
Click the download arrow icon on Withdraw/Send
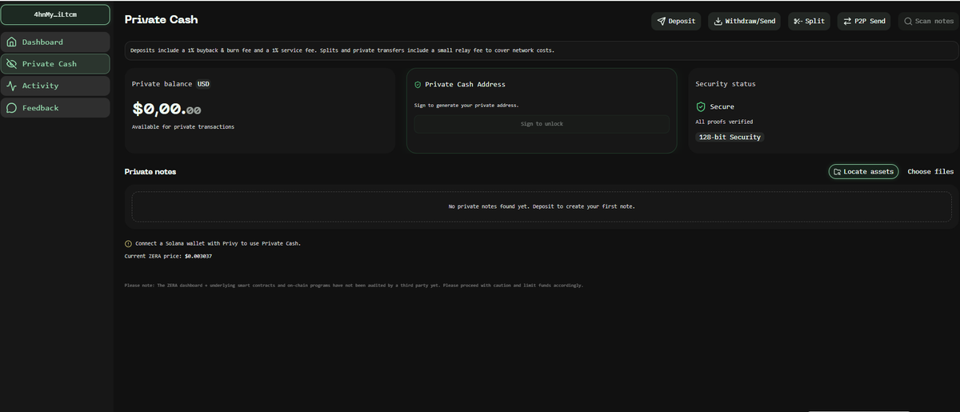pos(718,21)
